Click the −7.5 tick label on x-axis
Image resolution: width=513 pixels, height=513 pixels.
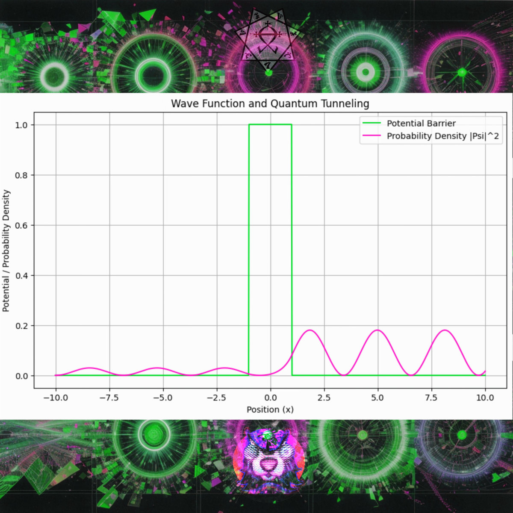pyautogui.click(x=109, y=398)
